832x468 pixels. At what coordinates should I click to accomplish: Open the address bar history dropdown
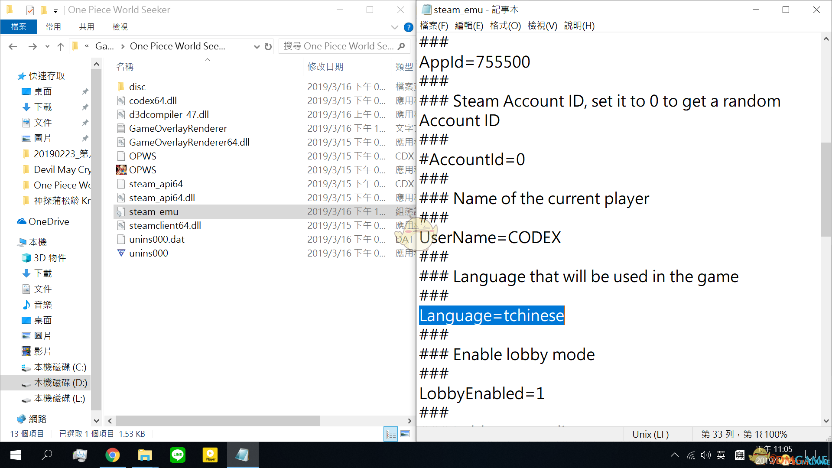pos(257,46)
